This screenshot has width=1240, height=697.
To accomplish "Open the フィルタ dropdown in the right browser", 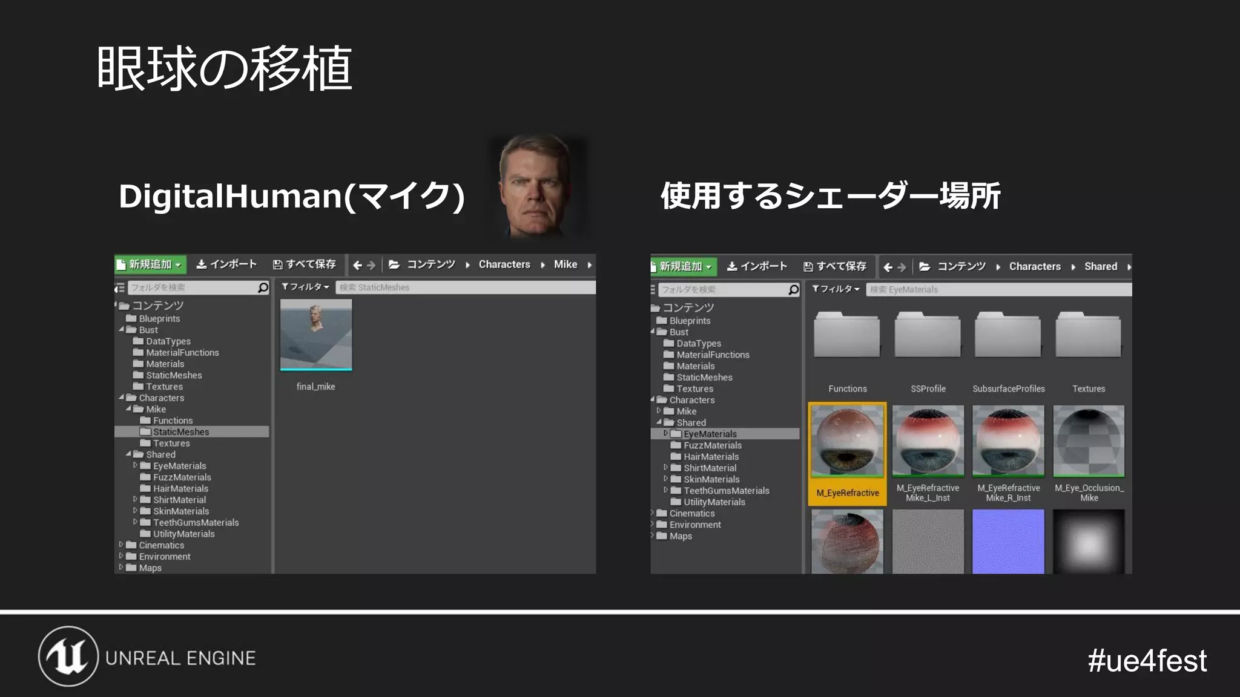I will (836, 289).
